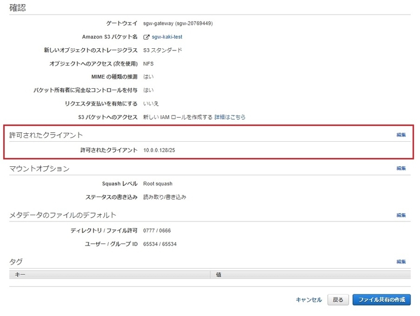Image resolution: width=420 pixels, height=316 pixels.
Task: Select the いいえ value for リクエスタ支払い
Action: coord(151,103)
